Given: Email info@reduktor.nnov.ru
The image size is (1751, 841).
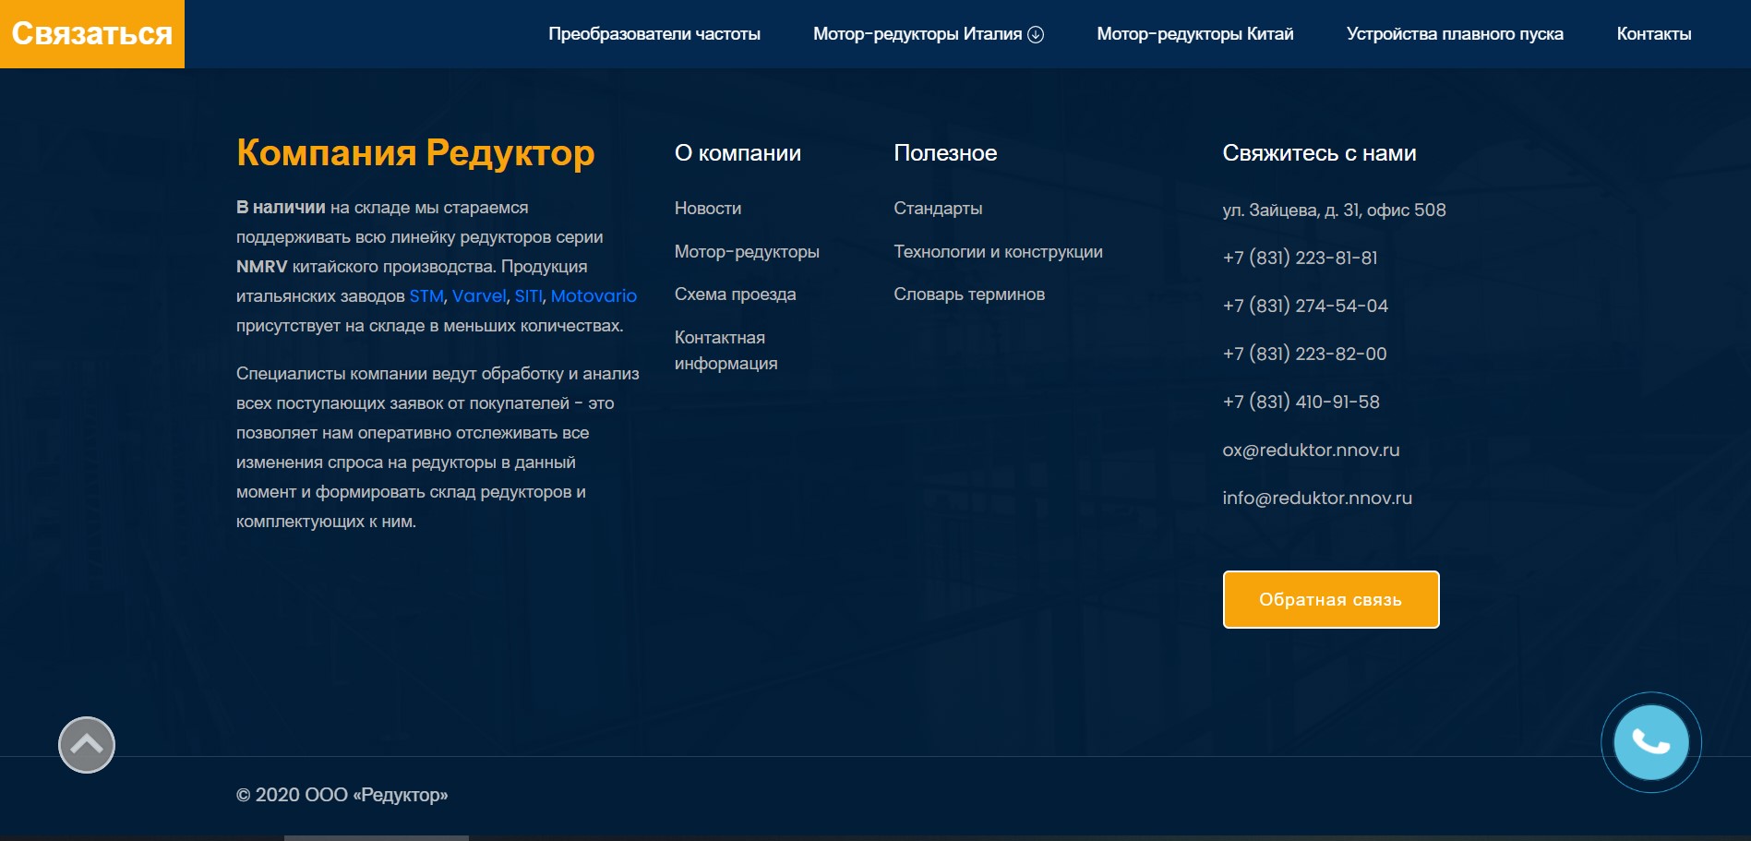Looking at the screenshot, I should 1317,499.
